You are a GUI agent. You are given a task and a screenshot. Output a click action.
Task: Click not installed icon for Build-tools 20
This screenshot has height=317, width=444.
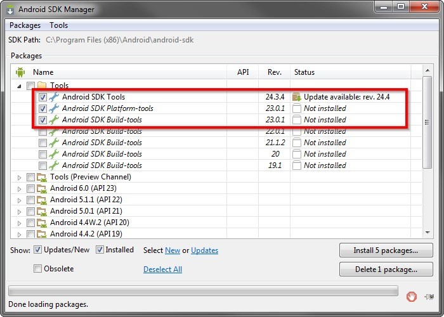click(296, 154)
